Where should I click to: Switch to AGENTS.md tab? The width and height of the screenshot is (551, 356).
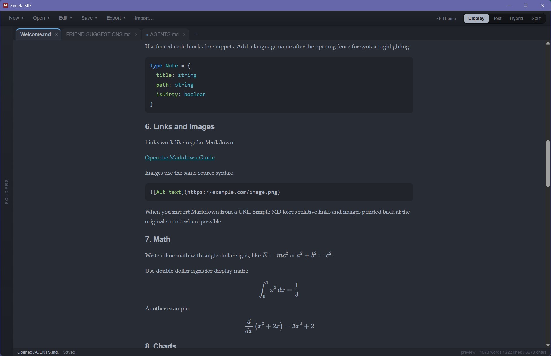[164, 34]
